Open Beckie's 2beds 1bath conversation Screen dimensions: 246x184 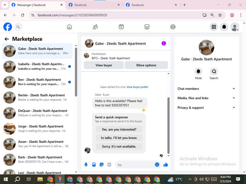(x=37, y=98)
